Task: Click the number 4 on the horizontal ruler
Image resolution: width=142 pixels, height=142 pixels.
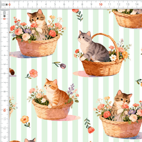Action: [x=46, y=4]
